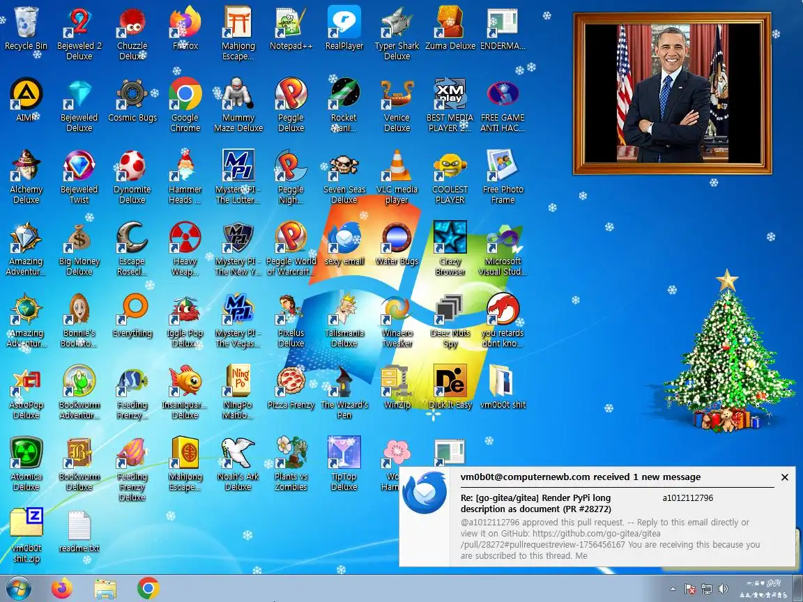
Task: Select Microsoft Visual Studio shortcut
Action: click(503, 248)
